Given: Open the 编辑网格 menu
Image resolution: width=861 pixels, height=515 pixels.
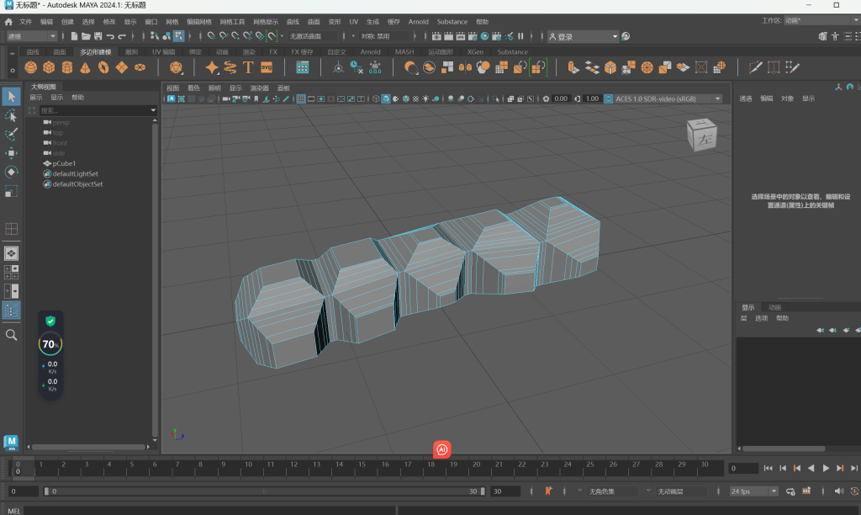Looking at the screenshot, I should click(198, 22).
